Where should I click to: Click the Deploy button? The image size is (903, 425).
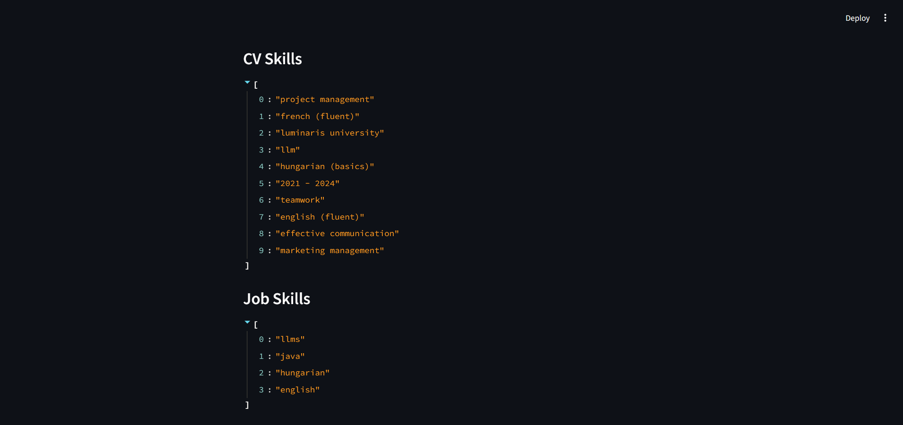tap(857, 18)
